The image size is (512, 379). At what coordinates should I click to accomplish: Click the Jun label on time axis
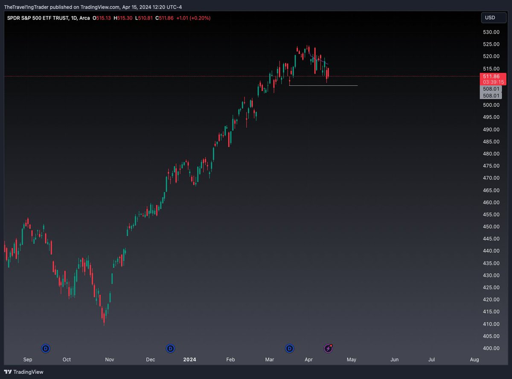pos(395,360)
